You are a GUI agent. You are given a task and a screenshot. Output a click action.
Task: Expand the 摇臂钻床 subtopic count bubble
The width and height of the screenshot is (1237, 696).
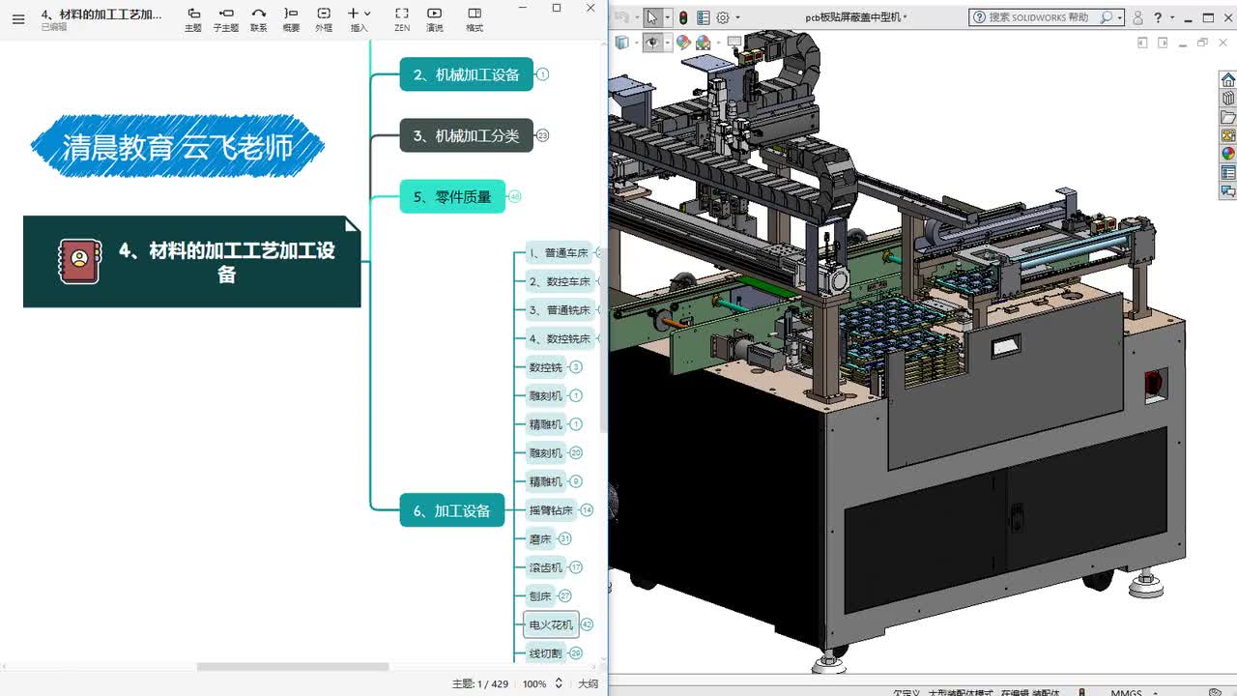click(x=587, y=510)
